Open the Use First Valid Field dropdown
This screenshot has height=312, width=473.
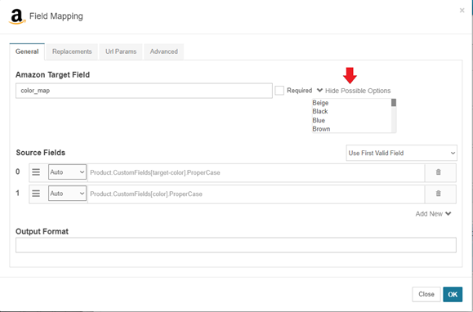tap(401, 153)
